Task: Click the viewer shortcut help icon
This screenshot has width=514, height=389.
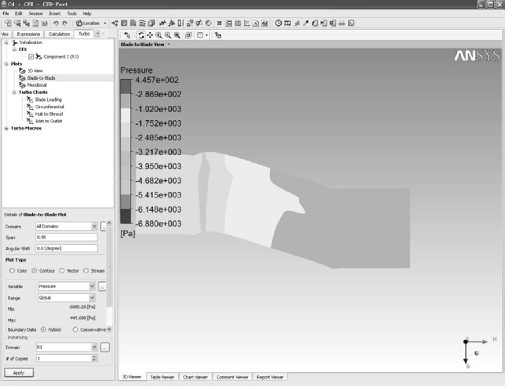Action: pyautogui.click(x=218, y=35)
